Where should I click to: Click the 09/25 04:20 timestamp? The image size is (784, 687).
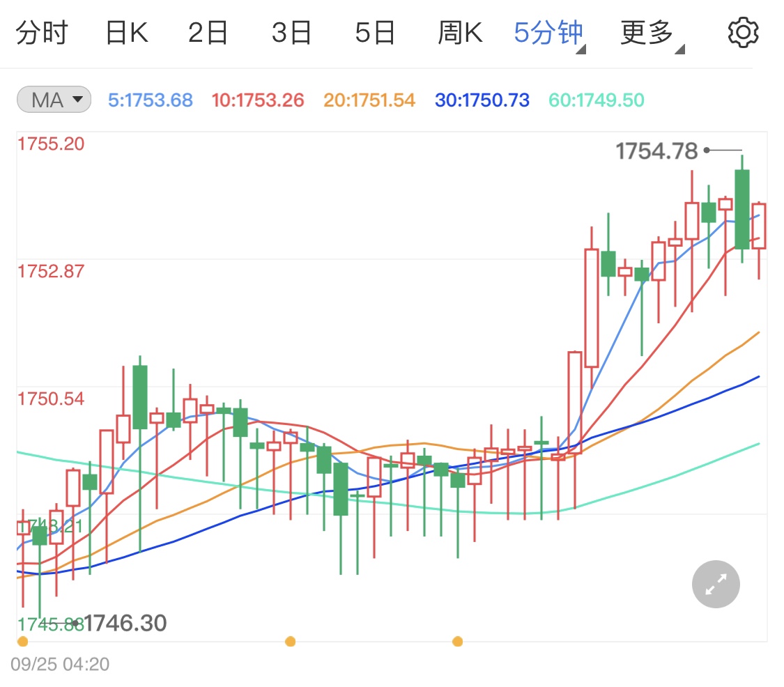[60, 664]
